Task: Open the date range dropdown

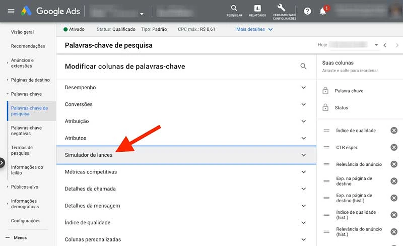Action: (x=376, y=45)
